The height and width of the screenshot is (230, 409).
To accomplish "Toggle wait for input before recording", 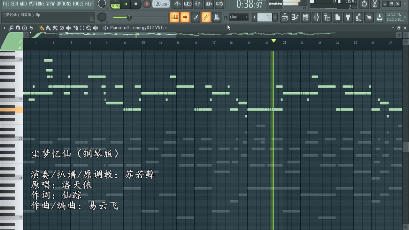I will click(x=188, y=4).
